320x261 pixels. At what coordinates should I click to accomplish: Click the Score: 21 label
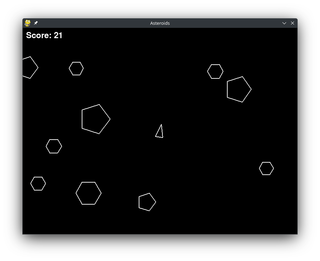(44, 35)
